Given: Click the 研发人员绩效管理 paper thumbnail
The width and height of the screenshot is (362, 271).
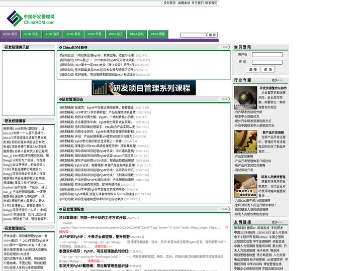Looking at the screenshot, I should [245, 186].
